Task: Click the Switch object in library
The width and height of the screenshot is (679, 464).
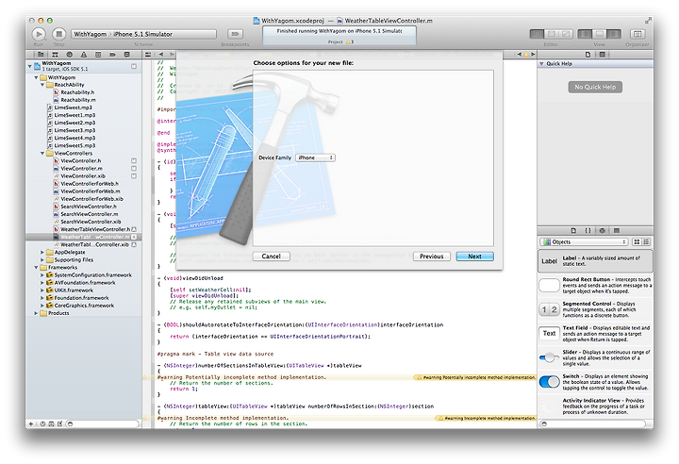Action: (595, 382)
